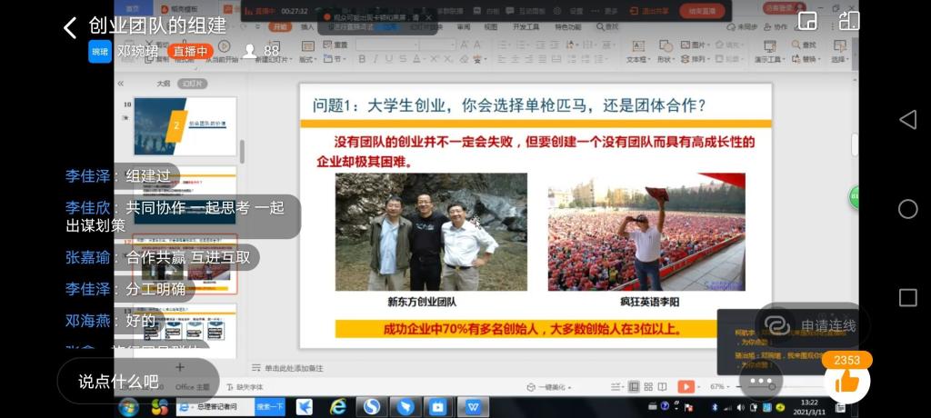The height and width of the screenshot is (418, 931).
Task: Open the three-dots more options button
Action: (761, 381)
